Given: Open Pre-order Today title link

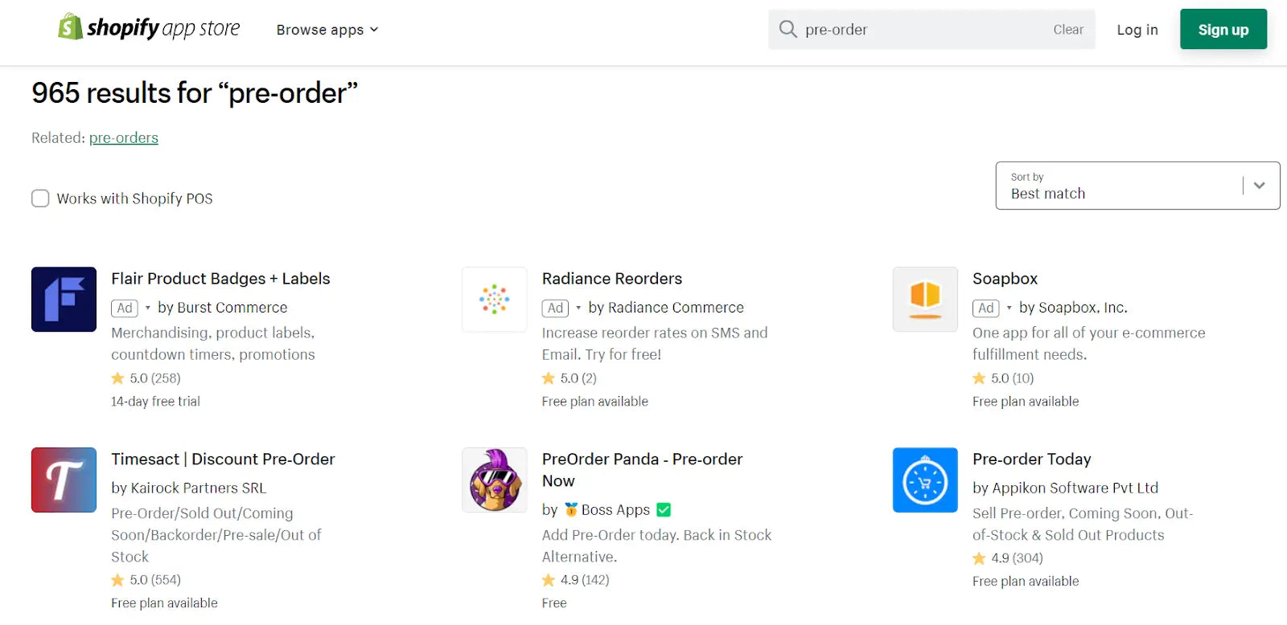Looking at the screenshot, I should click(1031, 460).
